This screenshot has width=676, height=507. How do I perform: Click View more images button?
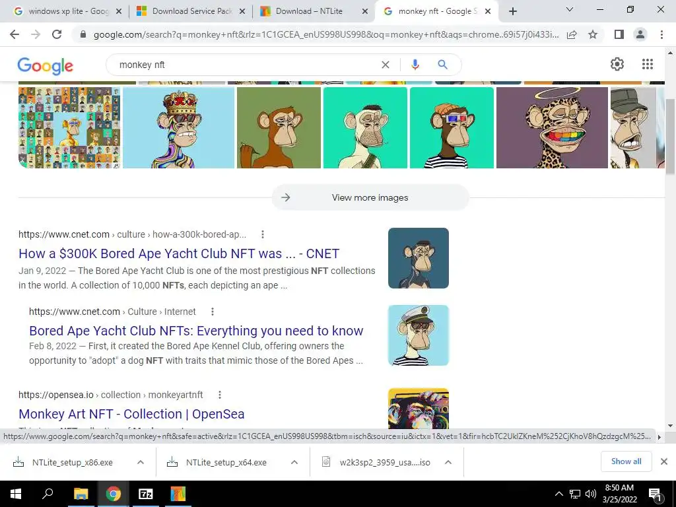point(370,197)
